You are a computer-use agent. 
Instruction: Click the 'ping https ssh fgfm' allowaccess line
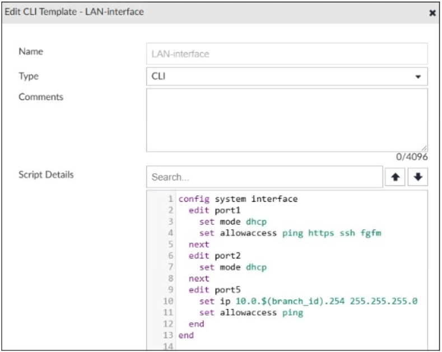click(290, 233)
